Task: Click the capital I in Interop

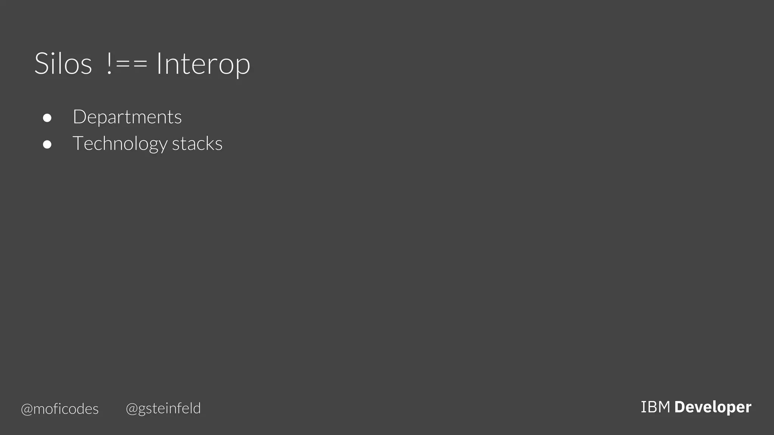Action: pos(159,63)
